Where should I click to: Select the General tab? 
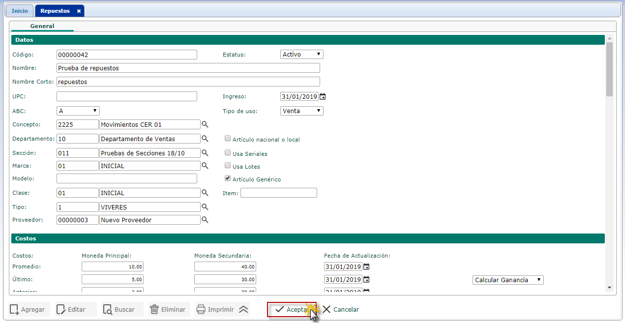42,26
